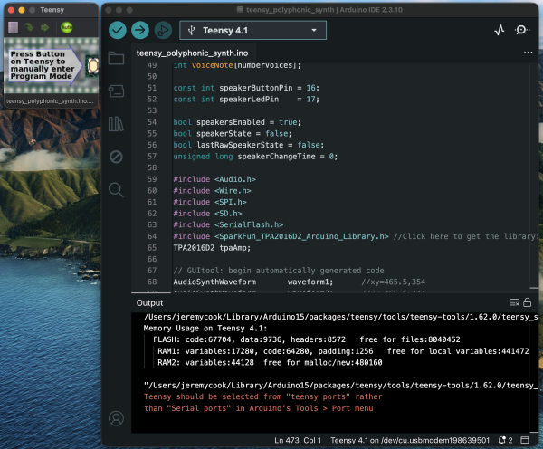The height and width of the screenshot is (449, 543).
Task: Click the Reboot arrow in Teensy window
Action: [45, 27]
